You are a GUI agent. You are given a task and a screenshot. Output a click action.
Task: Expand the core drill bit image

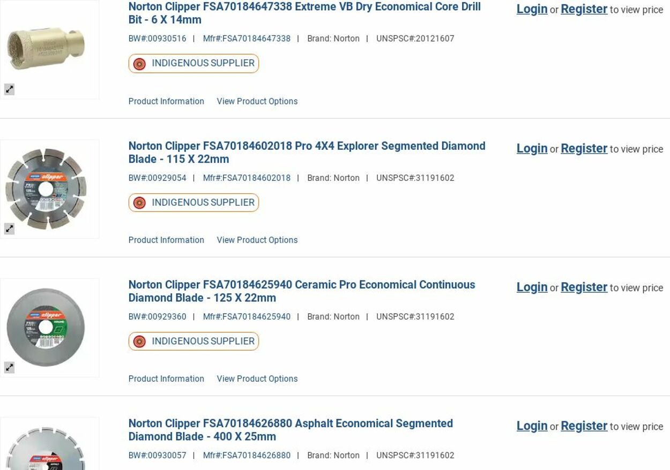pyautogui.click(x=9, y=90)
